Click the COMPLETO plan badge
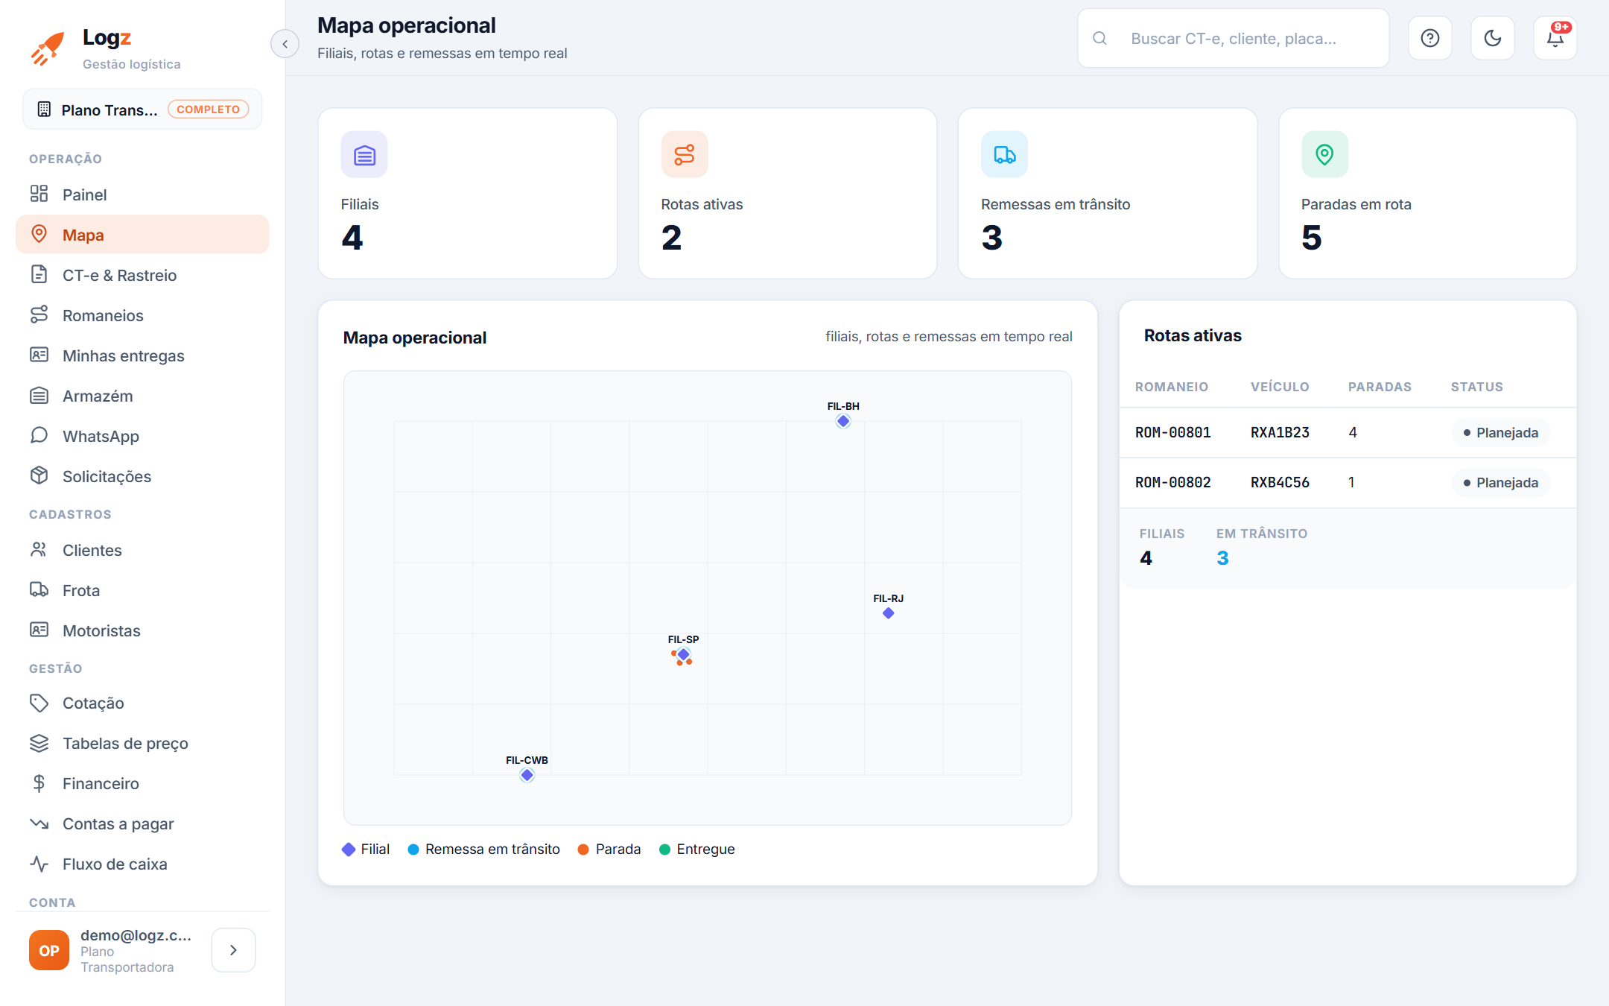 (x=208, y=109)
